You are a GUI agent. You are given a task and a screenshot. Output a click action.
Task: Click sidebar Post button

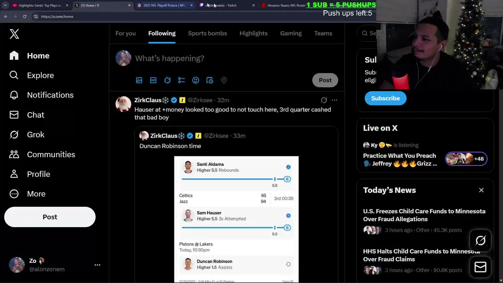[50, 217]
